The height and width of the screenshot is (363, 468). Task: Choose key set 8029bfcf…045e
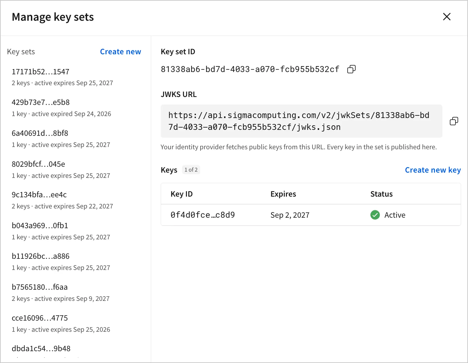point(76,170)
